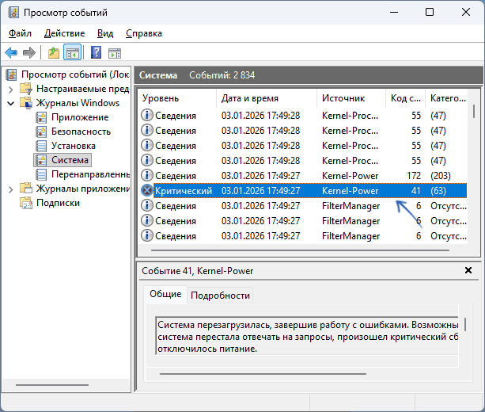Toggle the show/hide console tree icon
This screenshot has width=485, height=412.
point(72,53)
